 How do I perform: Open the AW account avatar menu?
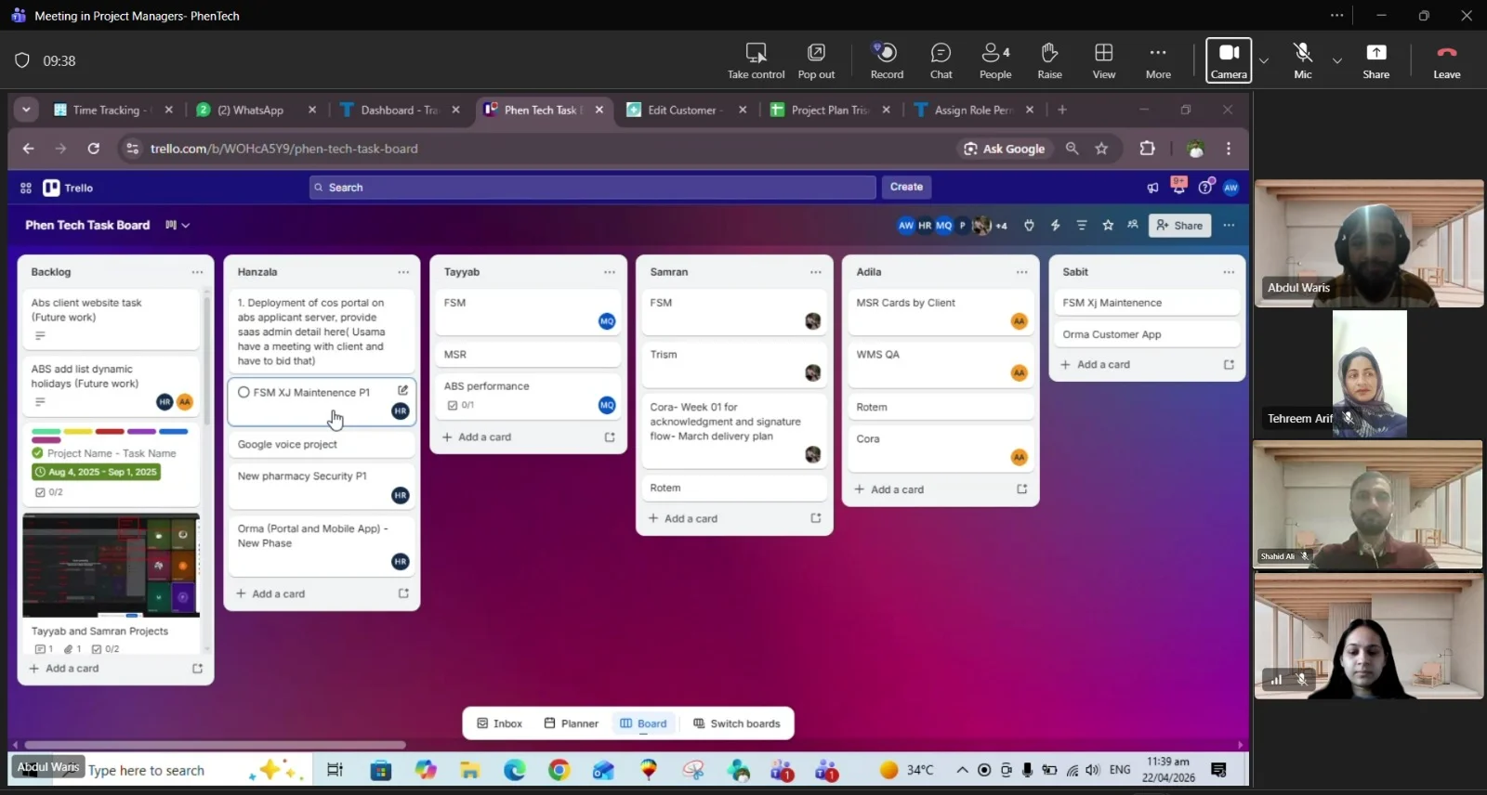(1230, 188)
